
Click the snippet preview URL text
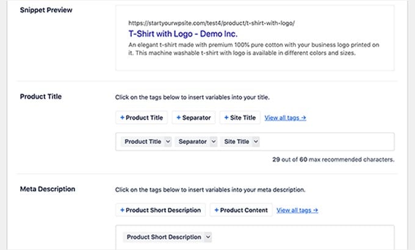pyautogui.click(x=212, y=23)
